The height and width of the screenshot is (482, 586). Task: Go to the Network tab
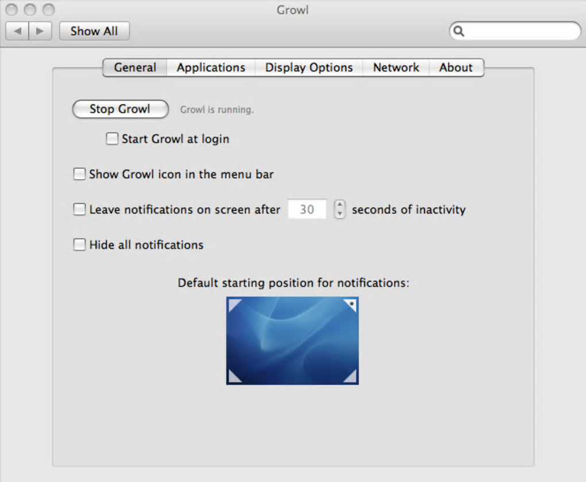[x=396, y=68]
